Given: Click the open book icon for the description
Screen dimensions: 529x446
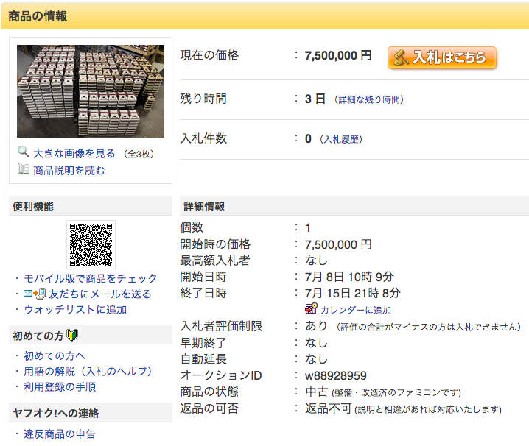Looking at the screenshot, I should point(24,170).
